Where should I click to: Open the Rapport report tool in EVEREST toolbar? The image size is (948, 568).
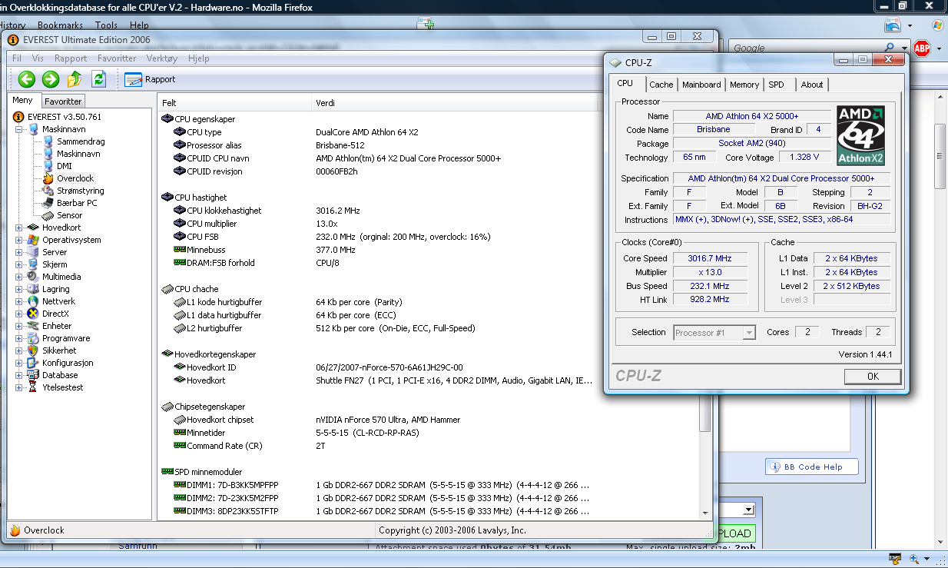(x=150, y=79)
